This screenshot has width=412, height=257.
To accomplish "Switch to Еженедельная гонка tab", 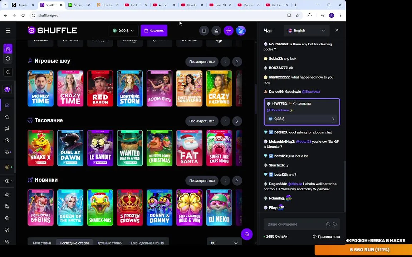I will [147, 243].
